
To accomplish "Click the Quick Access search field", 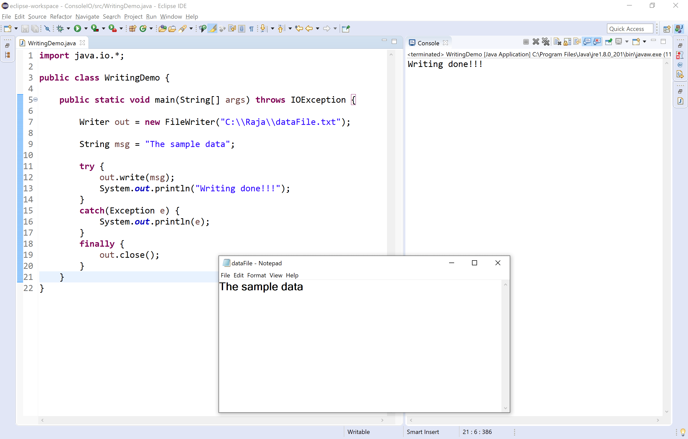I will coord(630,29).
